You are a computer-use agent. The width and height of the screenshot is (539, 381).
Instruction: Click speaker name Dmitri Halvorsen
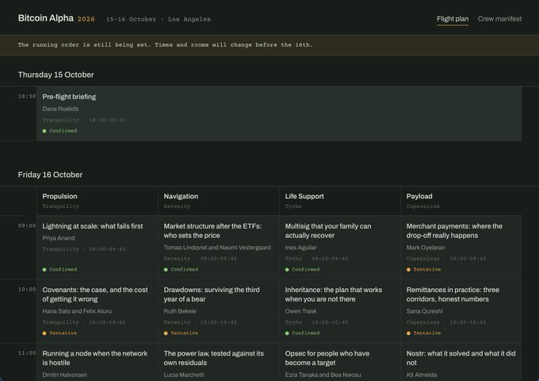[x=65, y=375]
